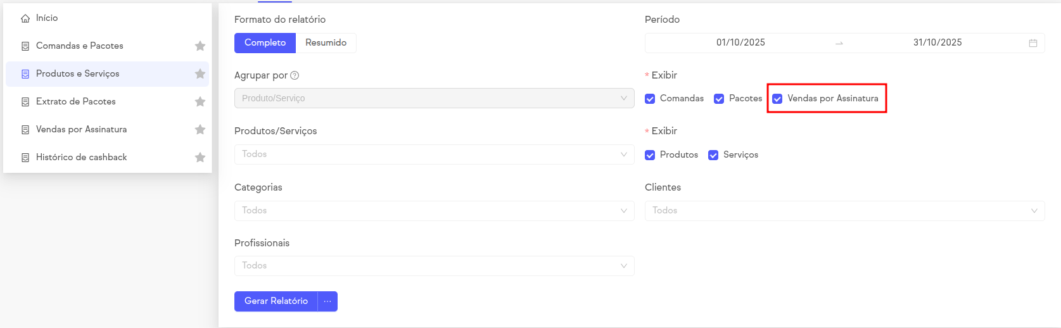
Task: Expand the Categorias dropdown
Action: [x=434, y=210]
